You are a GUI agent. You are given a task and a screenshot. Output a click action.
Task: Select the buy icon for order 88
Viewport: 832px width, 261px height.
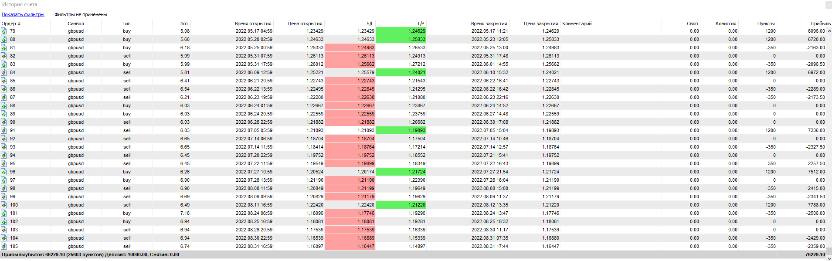tap(3, 106)
